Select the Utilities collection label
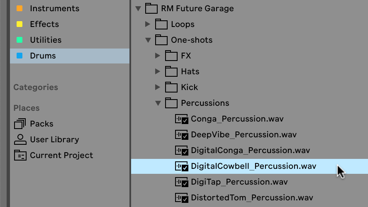 point(46,40)
